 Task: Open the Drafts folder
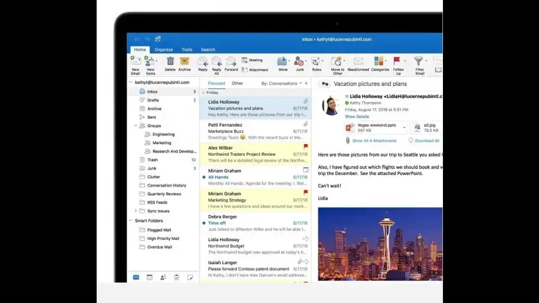164,100
